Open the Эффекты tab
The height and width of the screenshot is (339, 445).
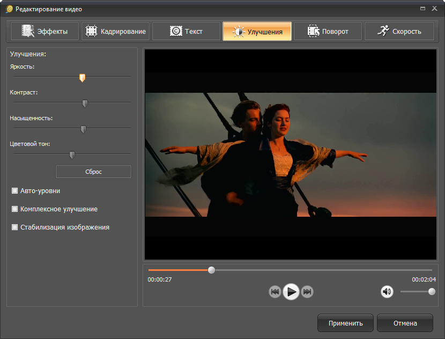pos(44,31)
